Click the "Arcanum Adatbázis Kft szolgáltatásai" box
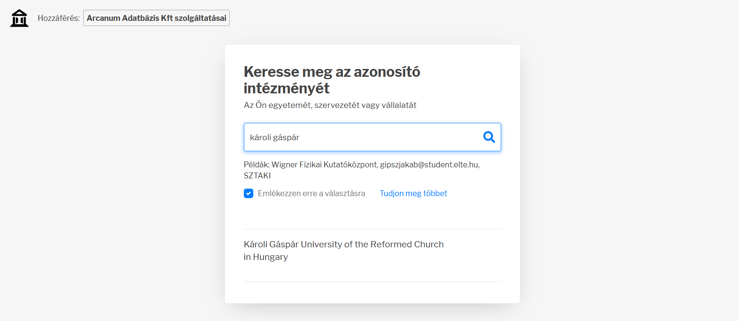This screenshot has height=321, width=739. [x=156, y=18]
